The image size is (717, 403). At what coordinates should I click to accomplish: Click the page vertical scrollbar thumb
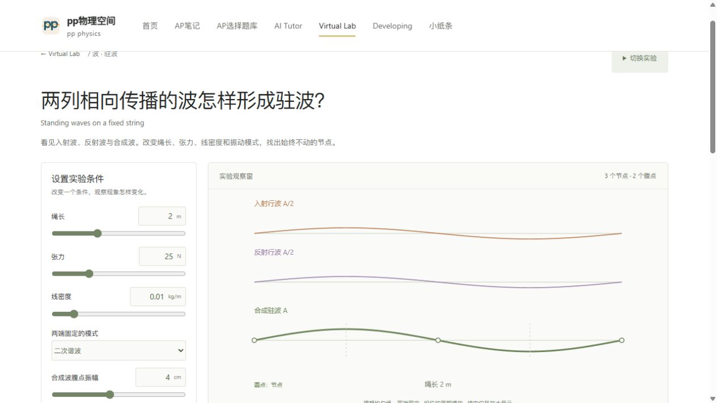tap(713, 87)
